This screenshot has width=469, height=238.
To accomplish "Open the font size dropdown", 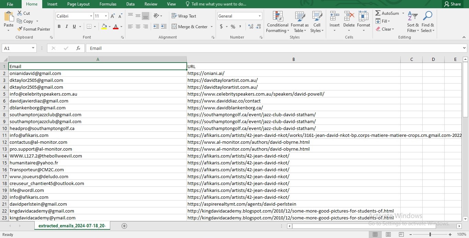I will click(x=106, y=16).
